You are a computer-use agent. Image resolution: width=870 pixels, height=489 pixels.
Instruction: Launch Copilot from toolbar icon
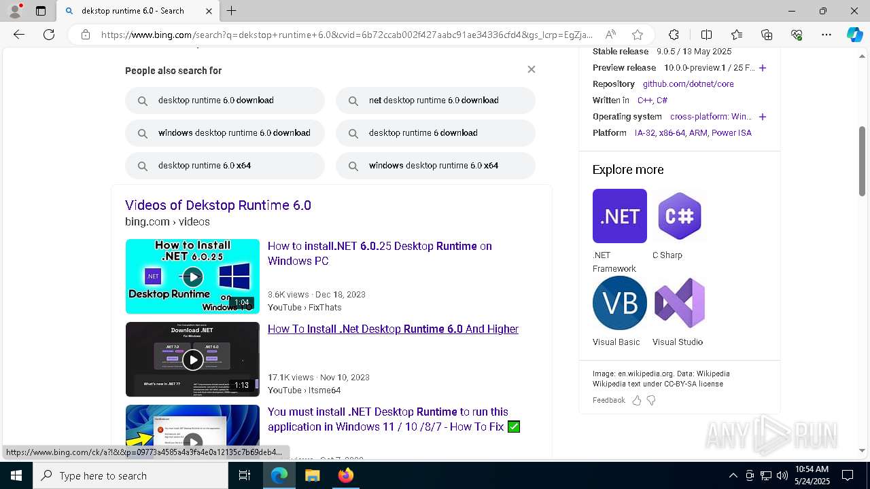(x=854, y=35)
